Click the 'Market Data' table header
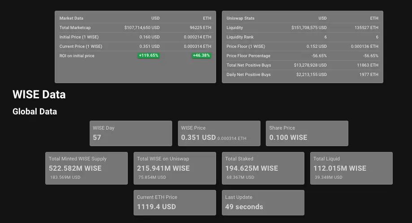The height and width of the screenshot is (223, 412). pos(71,18)
